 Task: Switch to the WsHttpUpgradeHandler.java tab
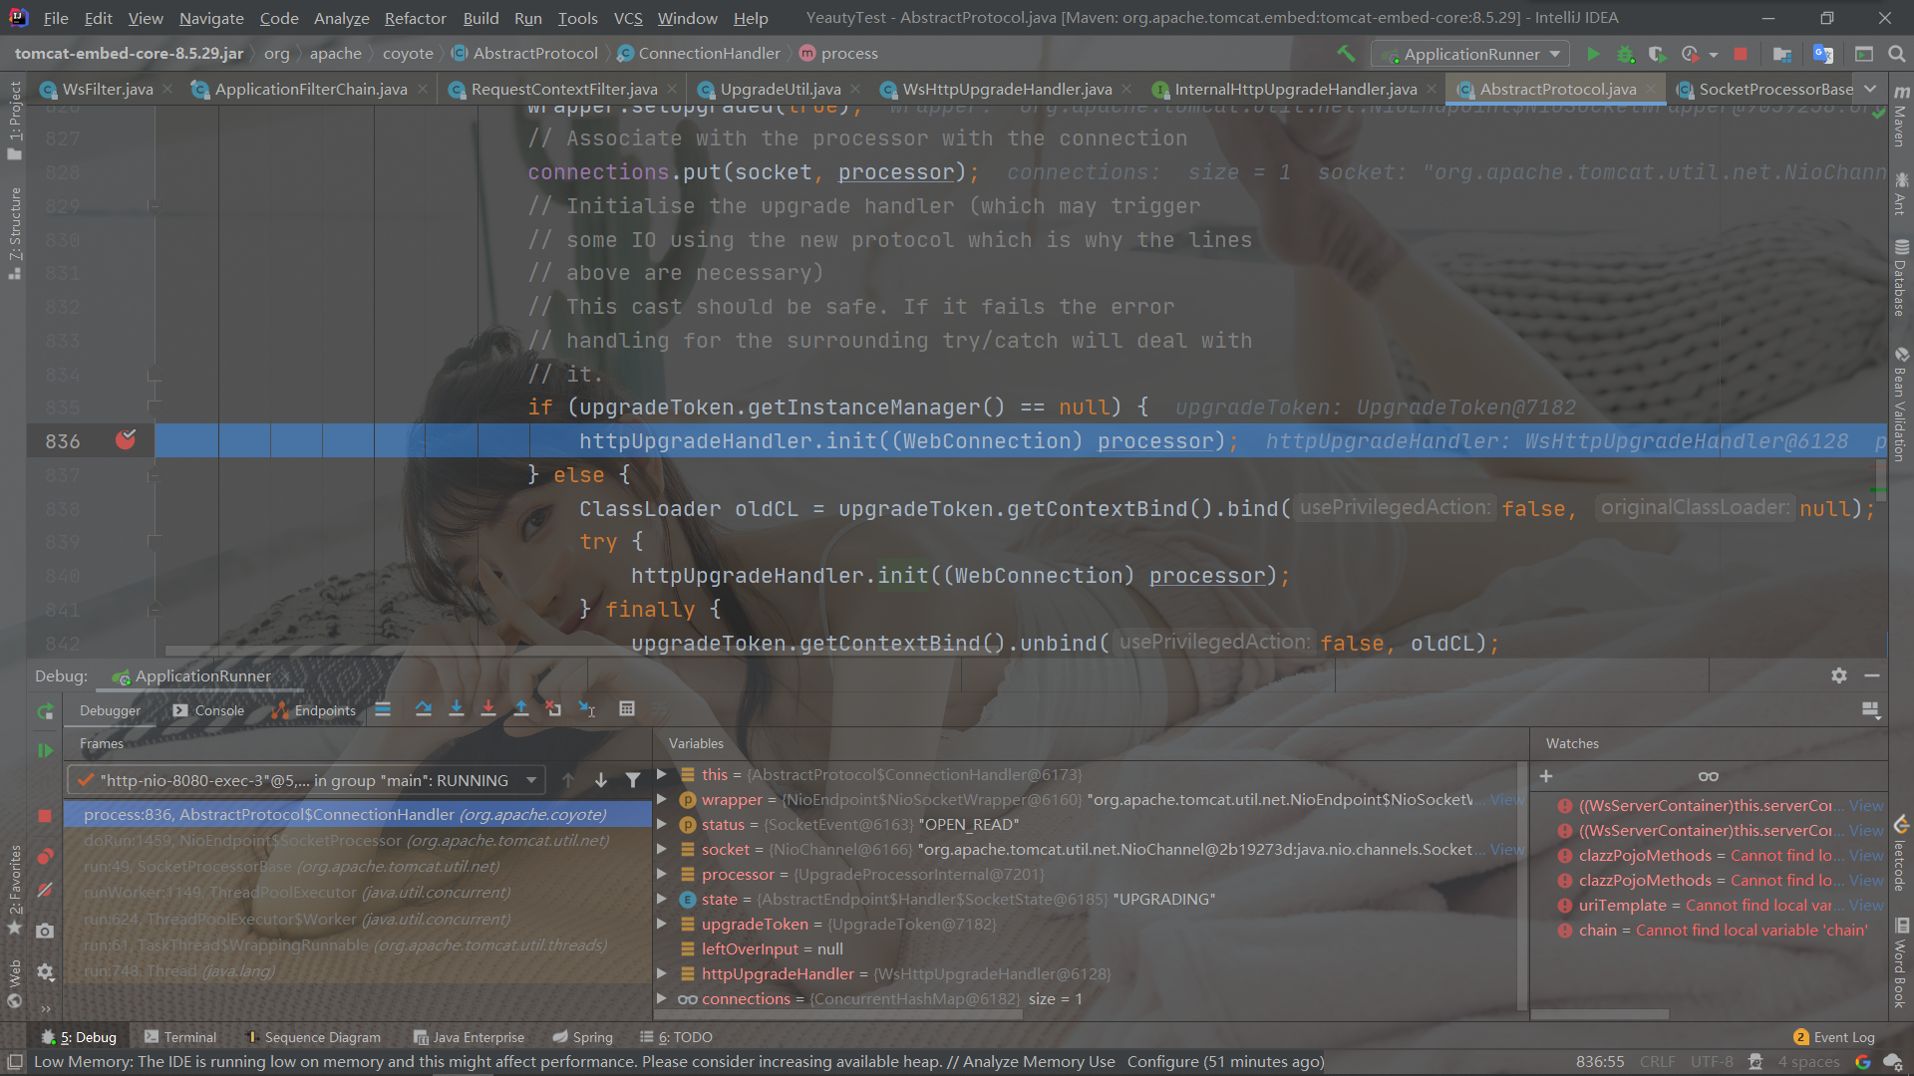tap(1007, 90)
